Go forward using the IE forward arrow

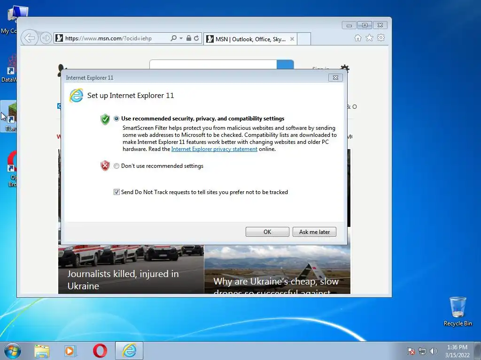tap(46, 38)
